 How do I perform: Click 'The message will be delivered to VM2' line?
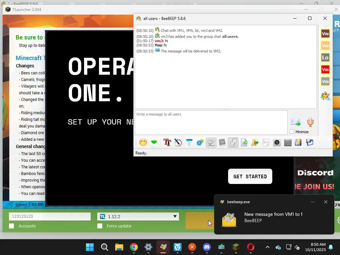191,51
